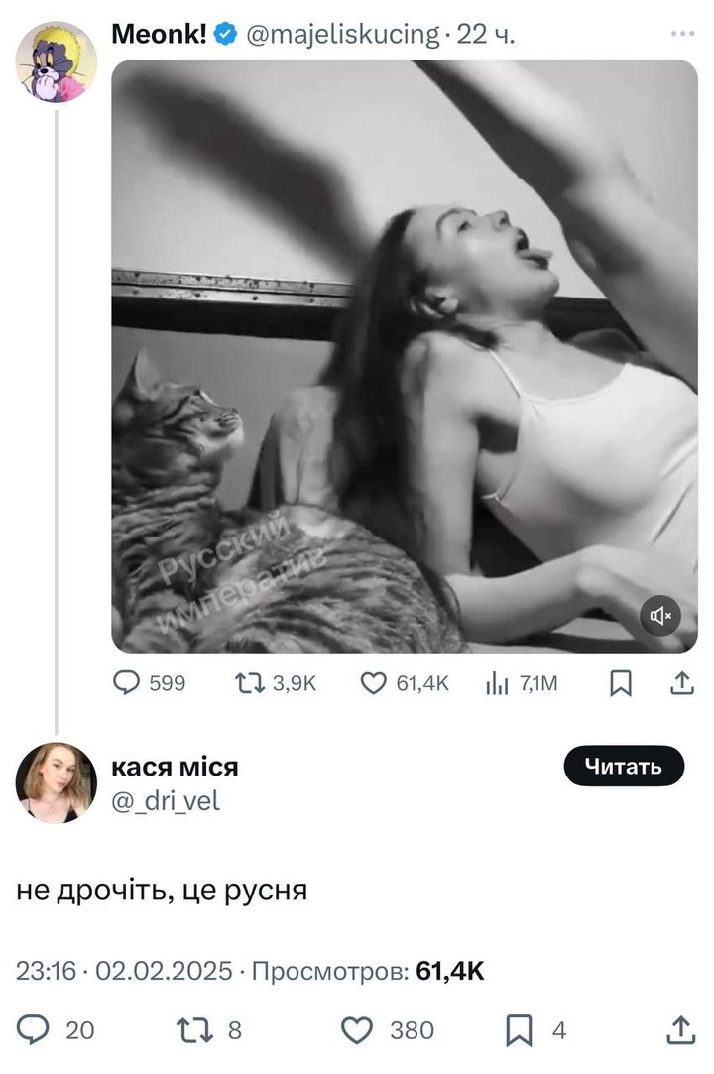Open replies on Meonk!'s post (599)
714x1074 pixels.
[149, 683]
